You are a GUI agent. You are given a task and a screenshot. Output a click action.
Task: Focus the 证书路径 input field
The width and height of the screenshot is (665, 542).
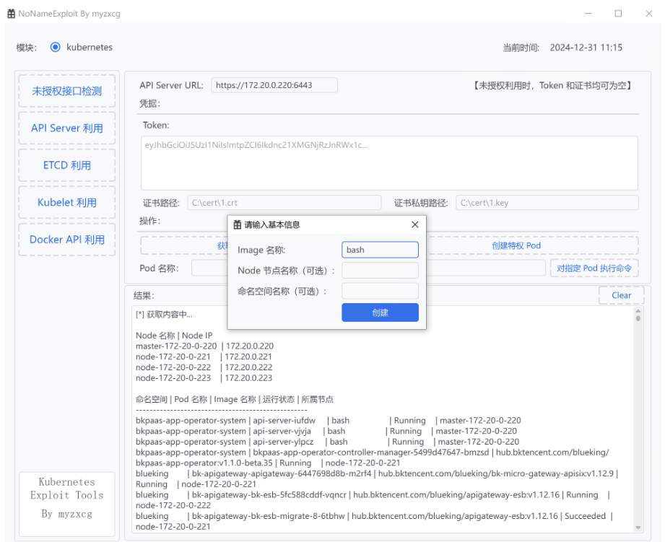click(x=284, y=203)
